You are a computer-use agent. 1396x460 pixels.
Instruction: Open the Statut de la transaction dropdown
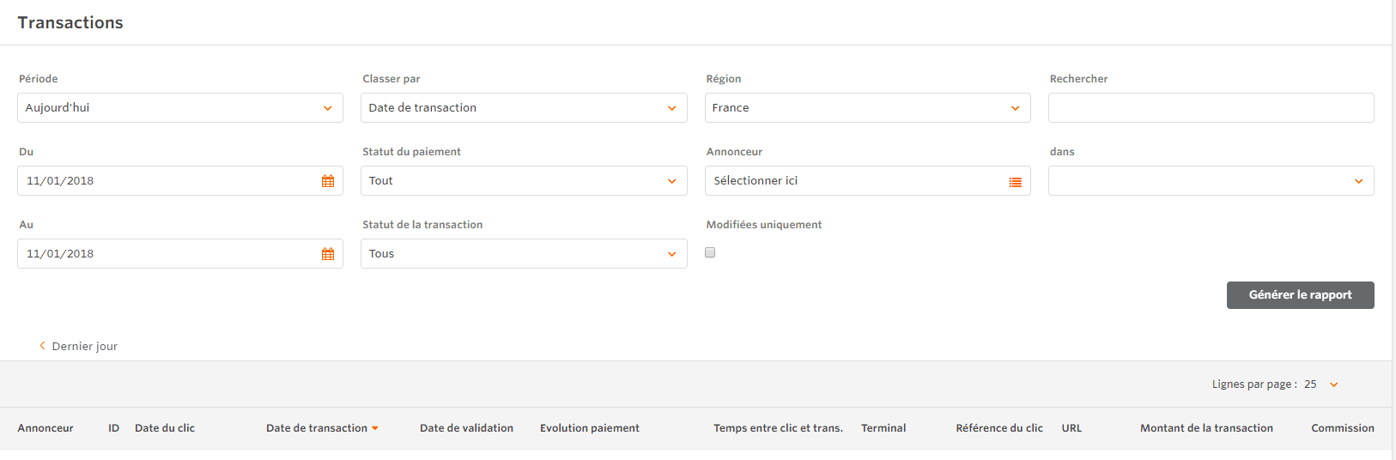click(x=524, y=254)
